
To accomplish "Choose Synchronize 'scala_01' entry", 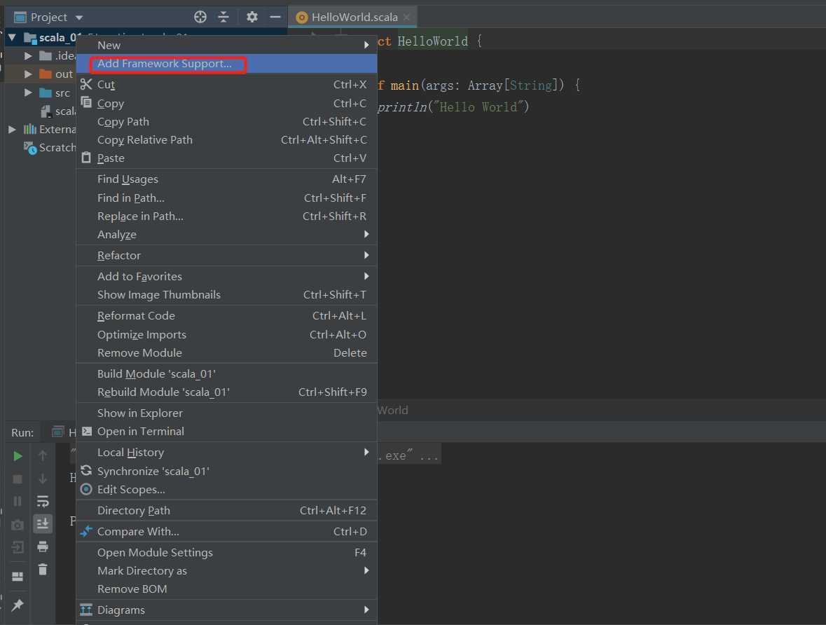I will coord(226,471).
